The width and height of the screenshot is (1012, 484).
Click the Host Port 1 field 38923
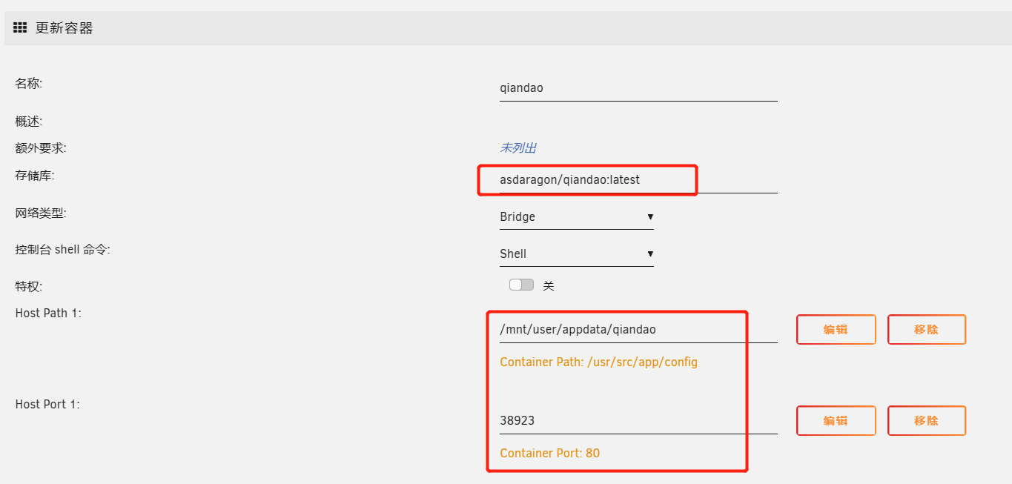pyautogui.click(x=638, y=421)
